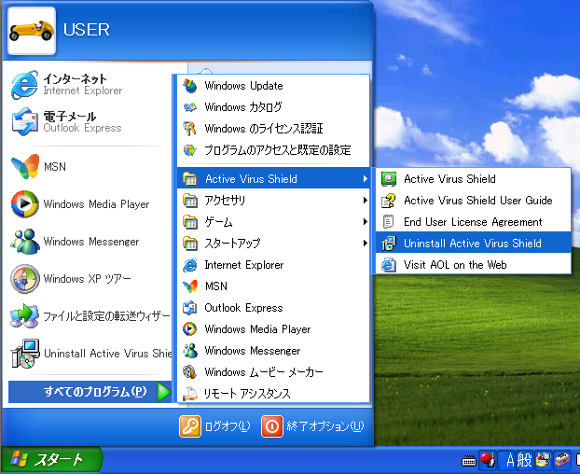
Task: Click the Visit AOL on the Web icon
Action: coord(389,265)
